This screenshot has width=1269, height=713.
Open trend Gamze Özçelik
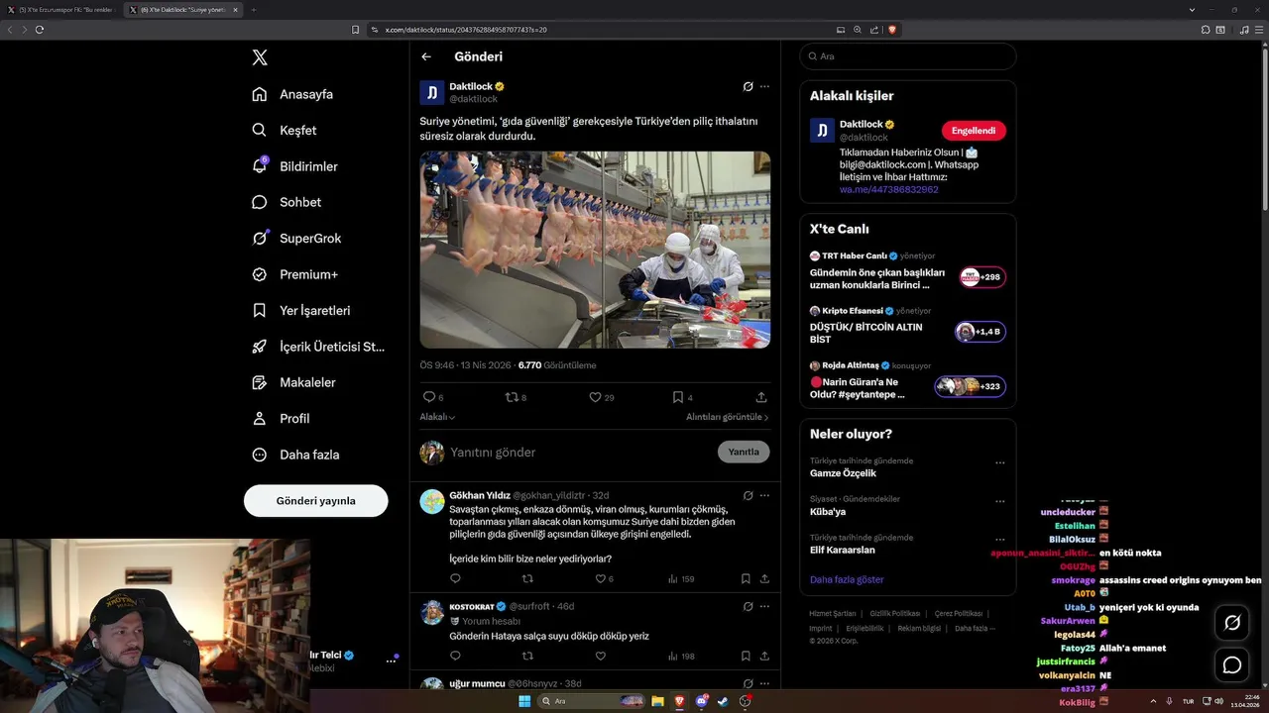coord(843,473)
